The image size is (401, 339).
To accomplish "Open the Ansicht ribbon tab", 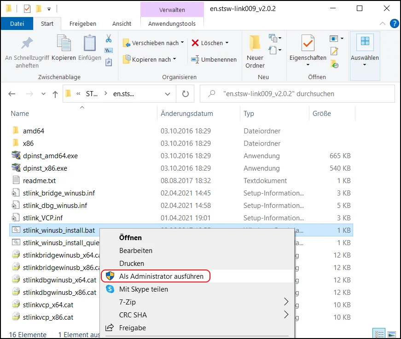I will (x=122, y=23).
